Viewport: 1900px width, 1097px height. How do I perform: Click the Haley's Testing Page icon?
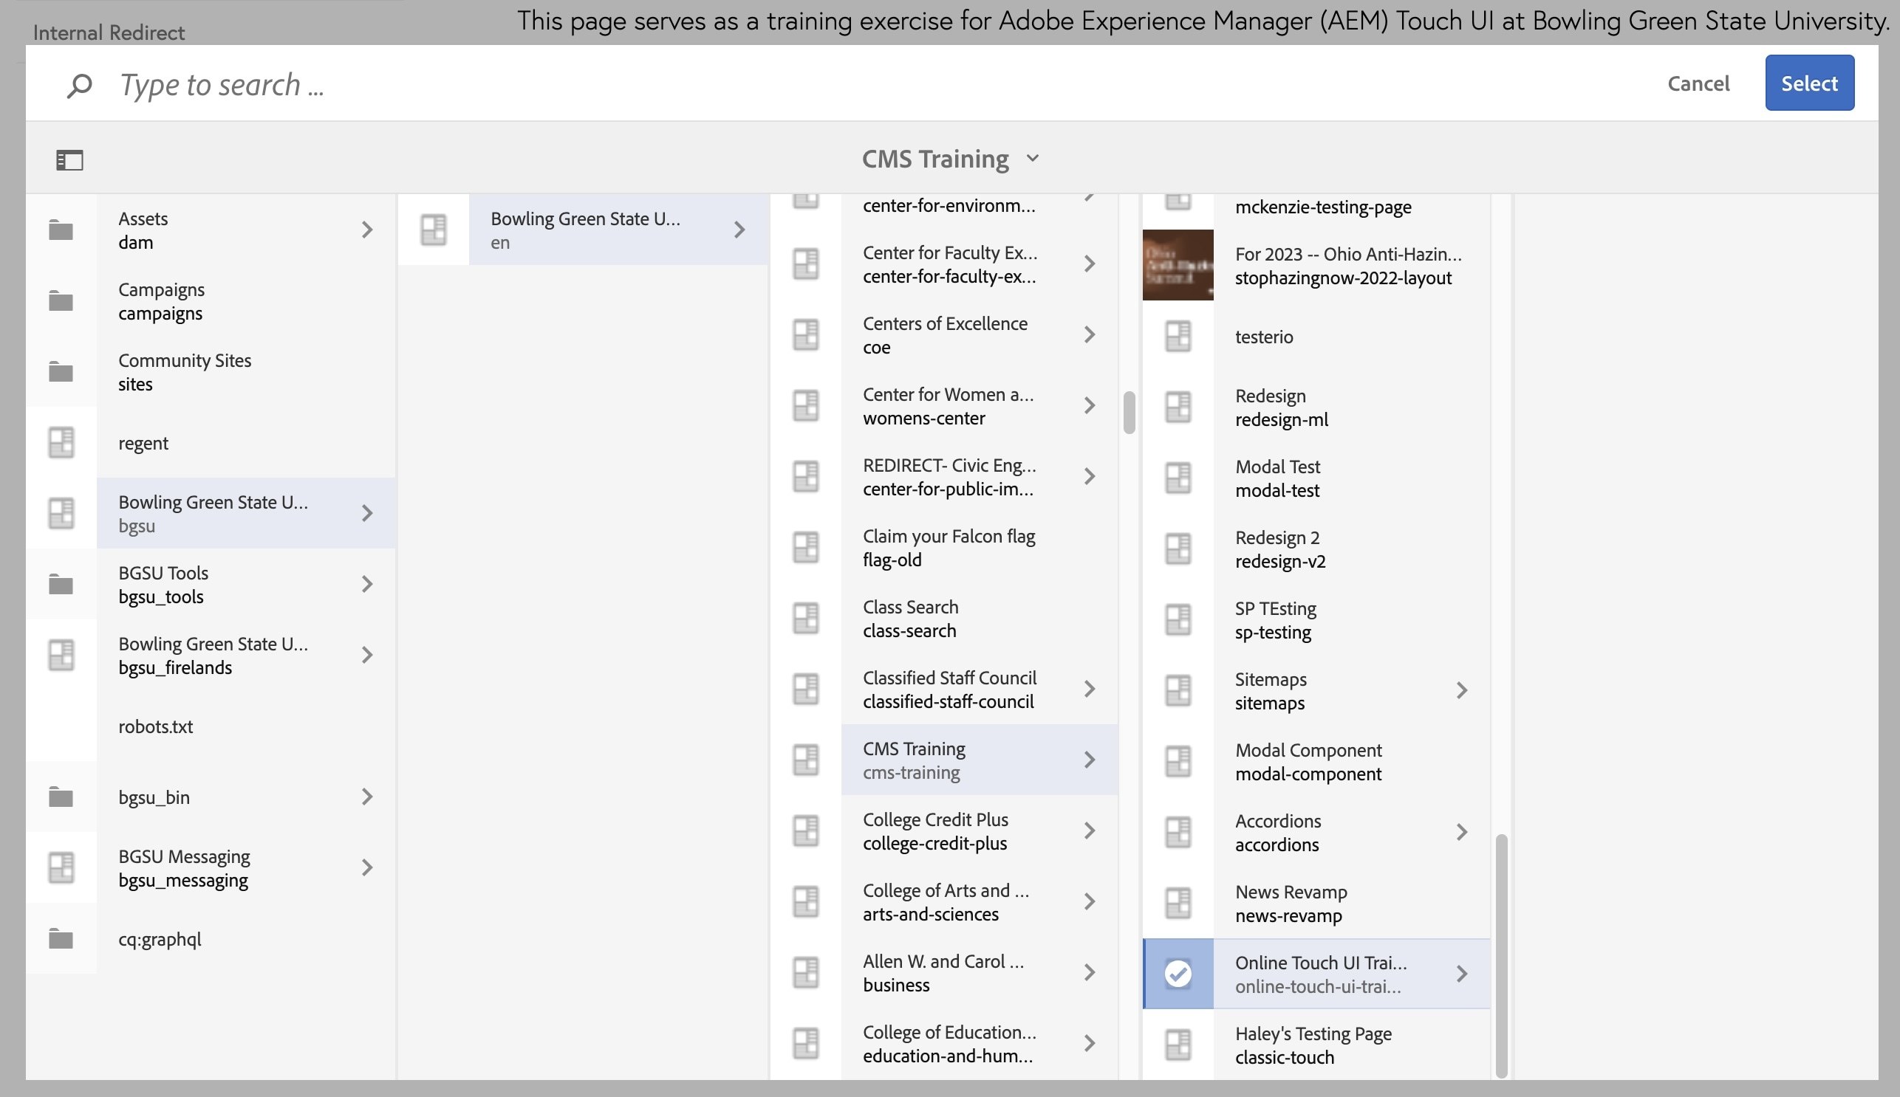pyautogui.click(x=1178, y=1045)
